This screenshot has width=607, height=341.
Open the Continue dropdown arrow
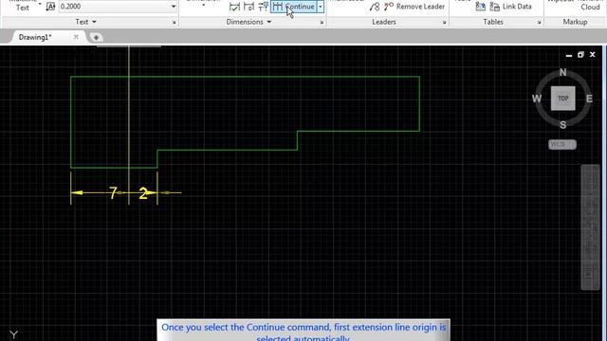[x=321, y=7]
